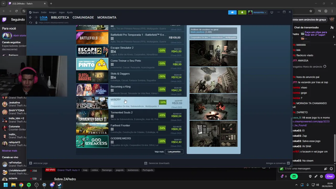
Task: Click the Steam address bar lock icon
Action: pos(36,23)
